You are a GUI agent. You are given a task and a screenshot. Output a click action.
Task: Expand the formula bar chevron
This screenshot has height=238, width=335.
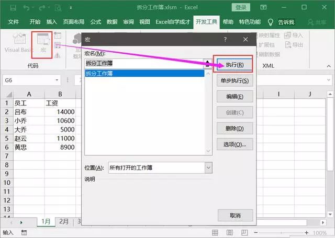[x=329, y=80]
